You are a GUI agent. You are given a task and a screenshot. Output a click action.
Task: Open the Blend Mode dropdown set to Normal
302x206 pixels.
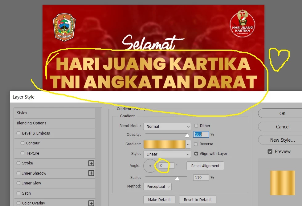pyautogui.click(x=167, y=127)
